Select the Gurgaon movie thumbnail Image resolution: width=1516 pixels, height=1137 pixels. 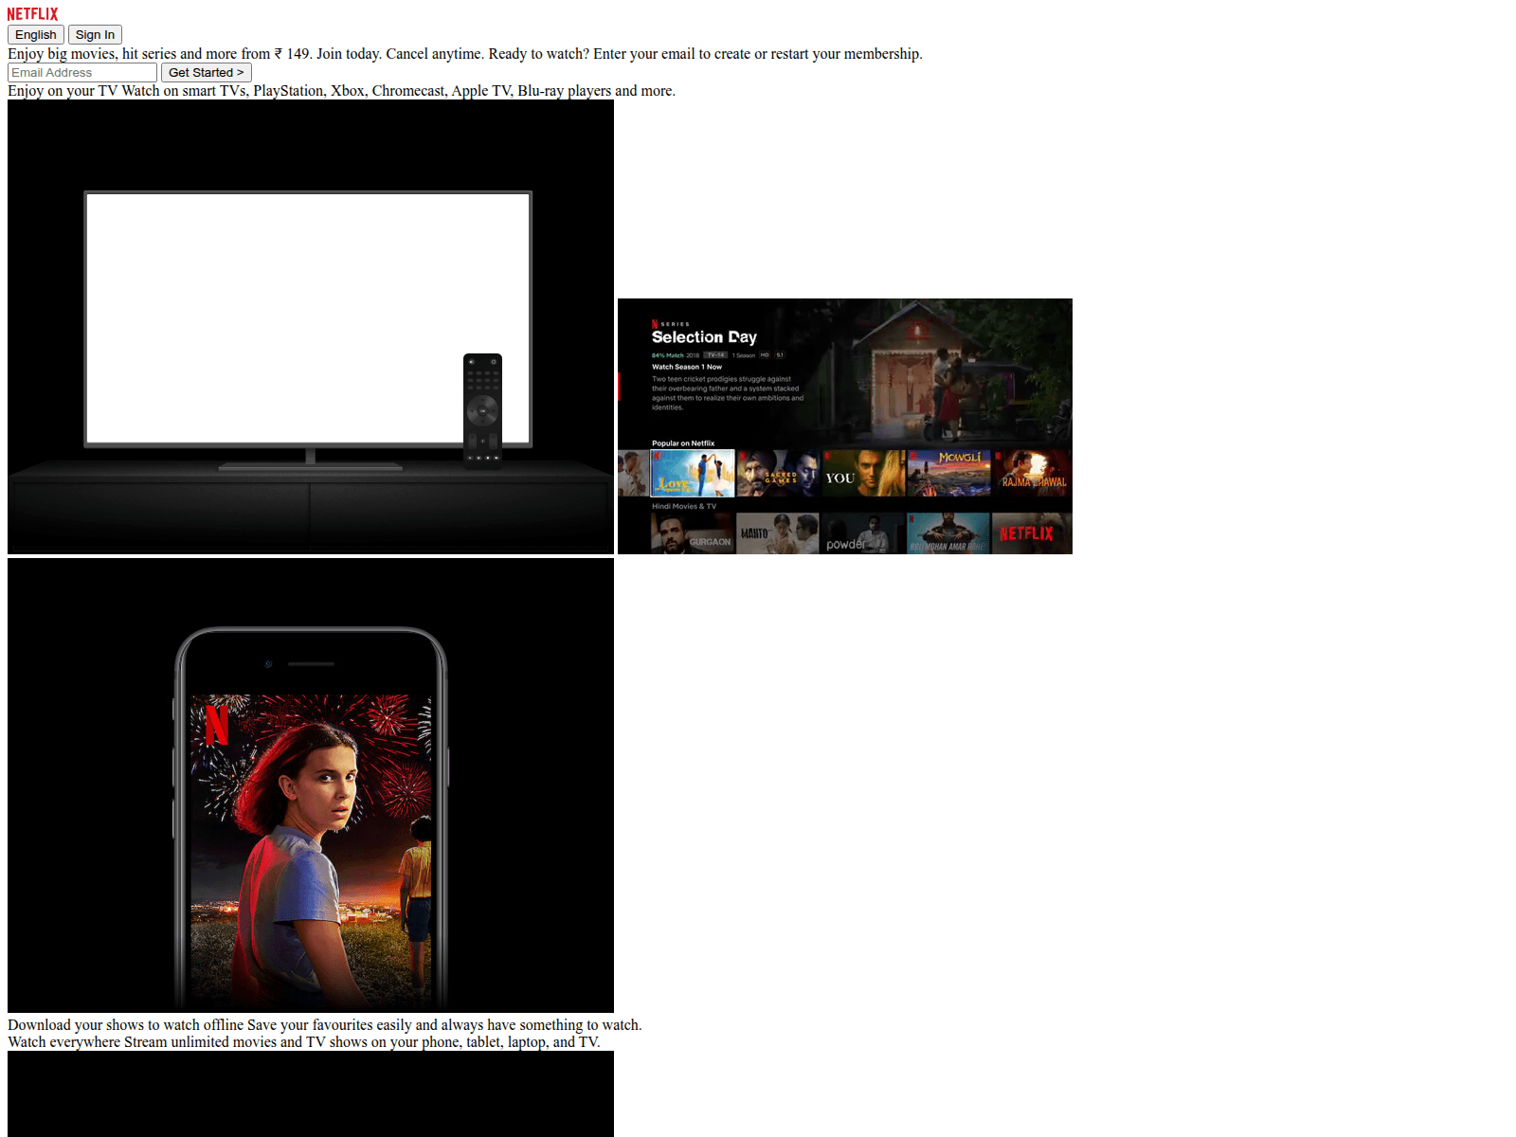pos(693,534)
